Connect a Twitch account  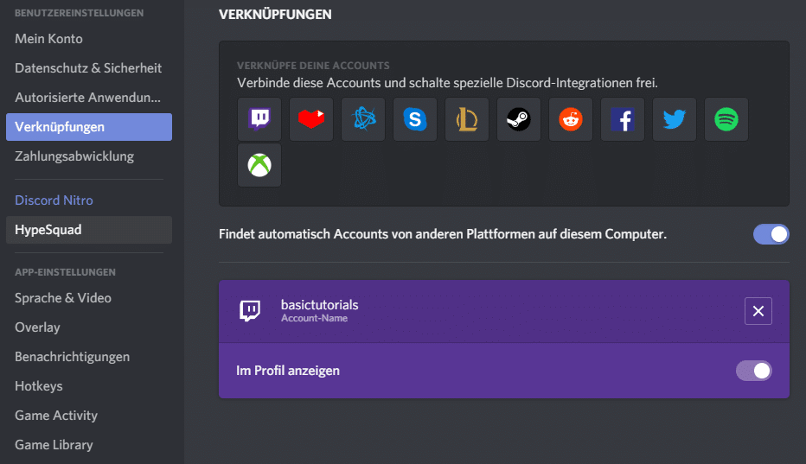coord(259,119)
